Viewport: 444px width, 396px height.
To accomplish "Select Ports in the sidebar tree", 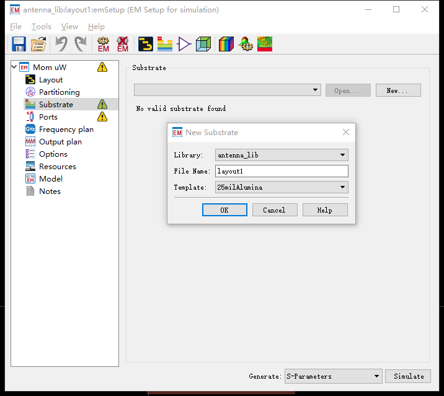I will click(x=48, y=117).
